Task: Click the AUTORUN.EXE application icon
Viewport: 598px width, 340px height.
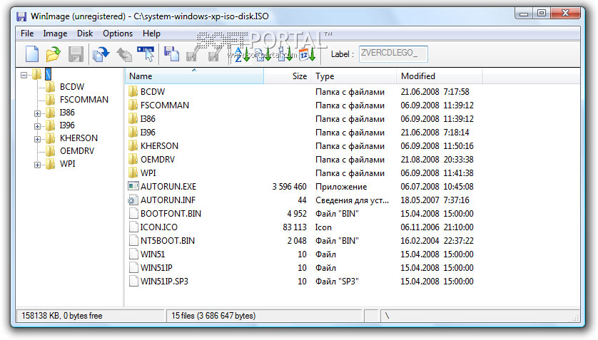Action: click(x=133, y=186)
